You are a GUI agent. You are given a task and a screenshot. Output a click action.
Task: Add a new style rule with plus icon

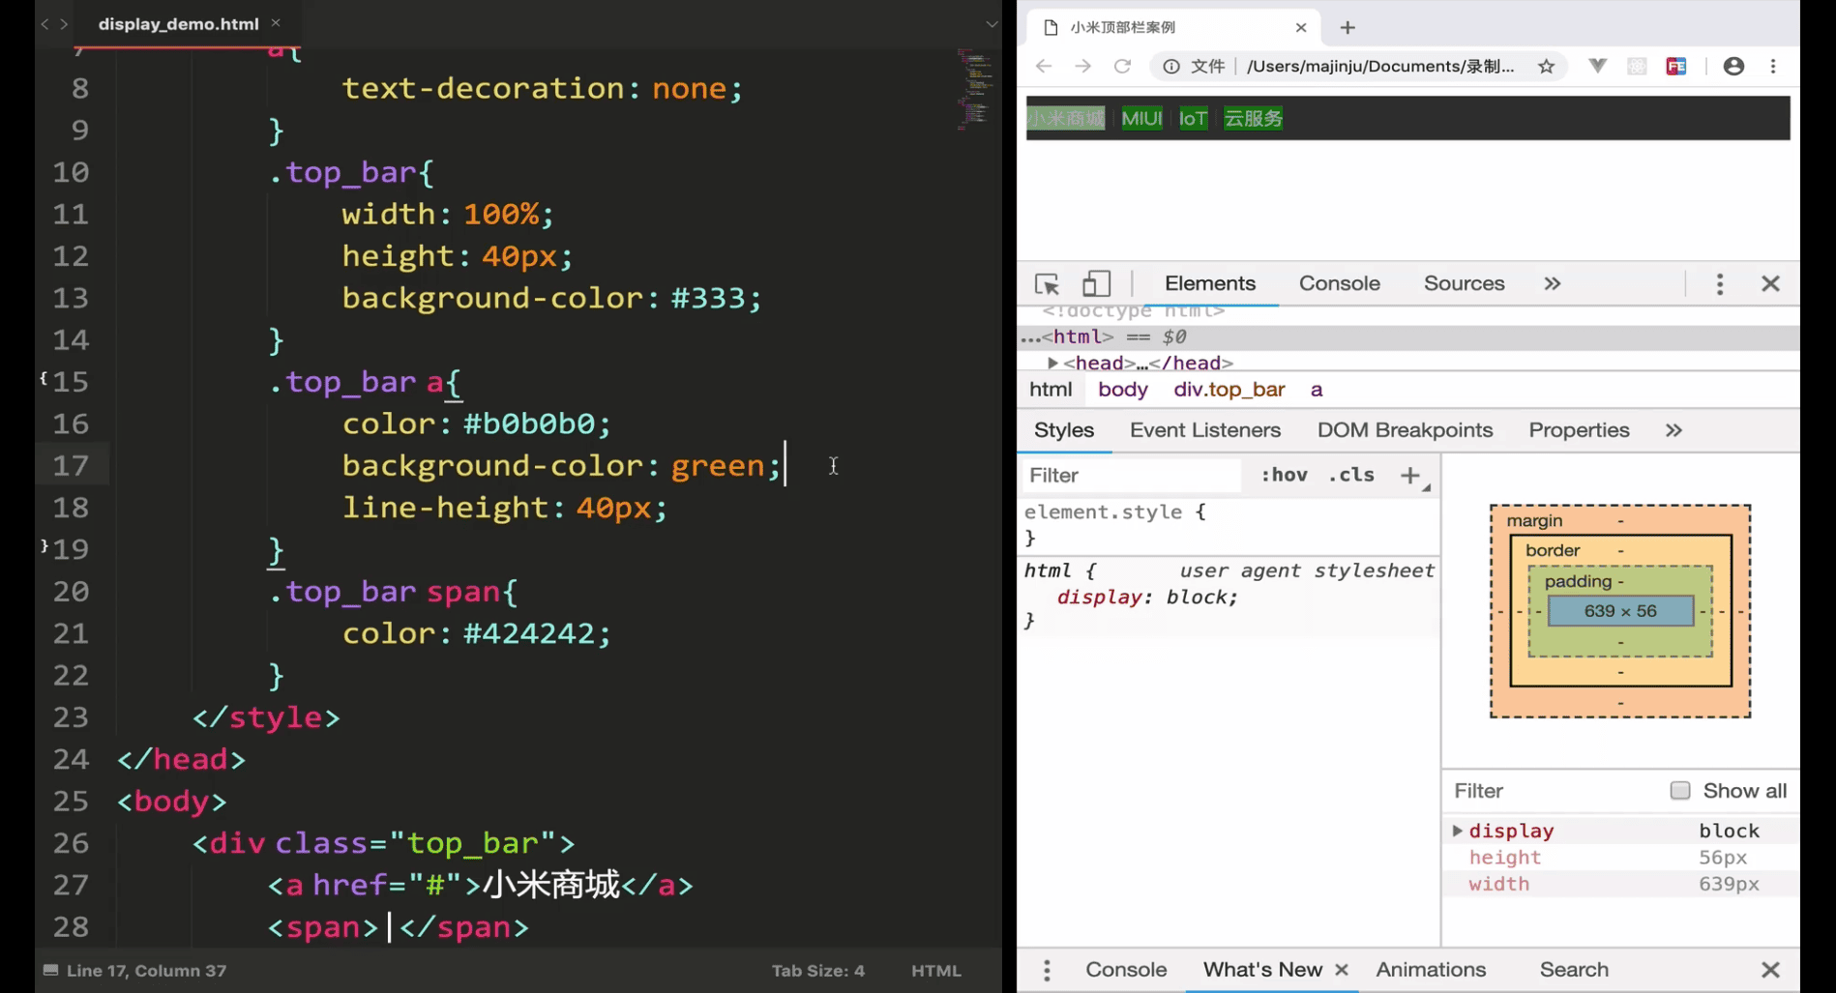click(1409, 475)
